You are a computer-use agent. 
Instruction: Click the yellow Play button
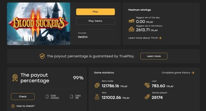(95, 12)
